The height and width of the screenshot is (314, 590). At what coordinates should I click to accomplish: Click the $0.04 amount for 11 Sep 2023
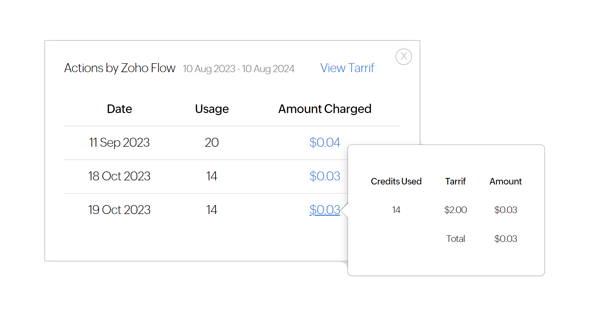coord(324,143)
